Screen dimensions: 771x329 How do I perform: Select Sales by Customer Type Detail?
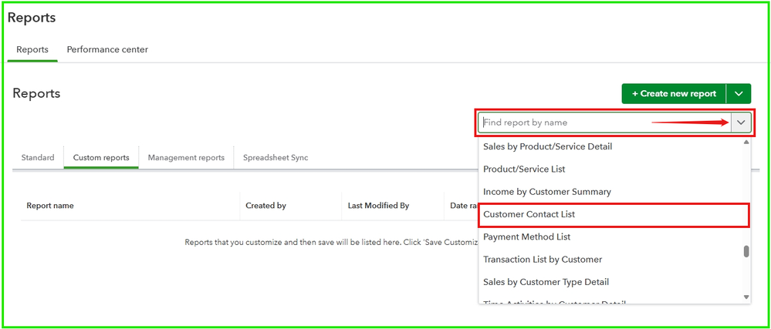click(546, 282)
